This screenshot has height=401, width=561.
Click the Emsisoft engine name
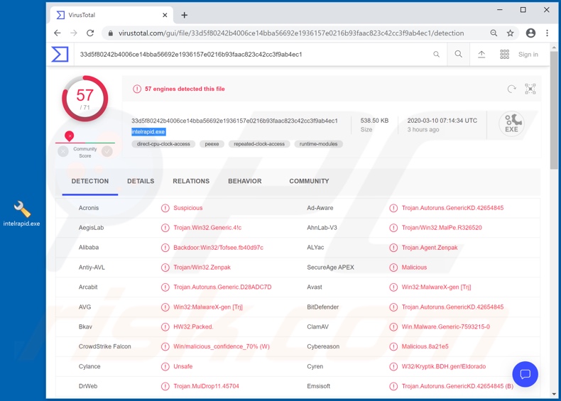point(318,386)
